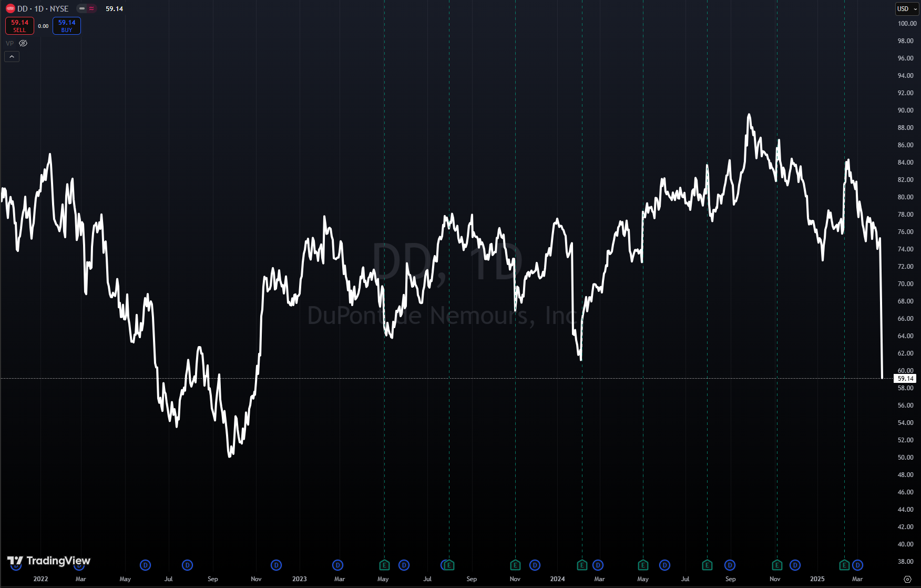Toggle VP indicator visibility eye icon
921x588 pixels.
point(23,43)
